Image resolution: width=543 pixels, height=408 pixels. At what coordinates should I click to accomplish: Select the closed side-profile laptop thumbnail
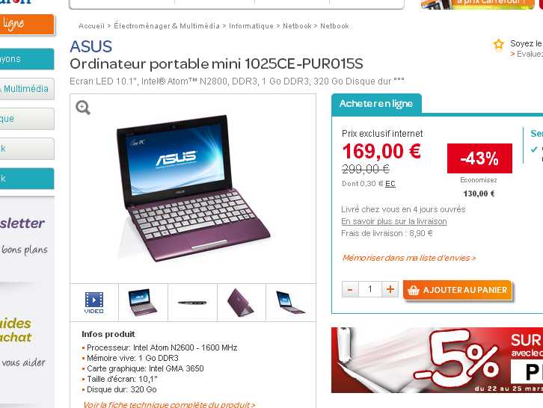192,303
